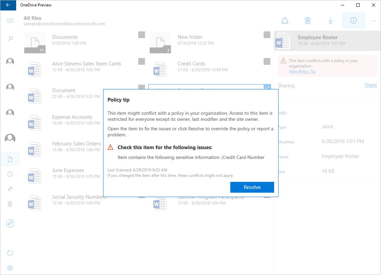Click the 16 KB size value
The height and width of the screenshot is (275, 381).
(x=328, y=171)
